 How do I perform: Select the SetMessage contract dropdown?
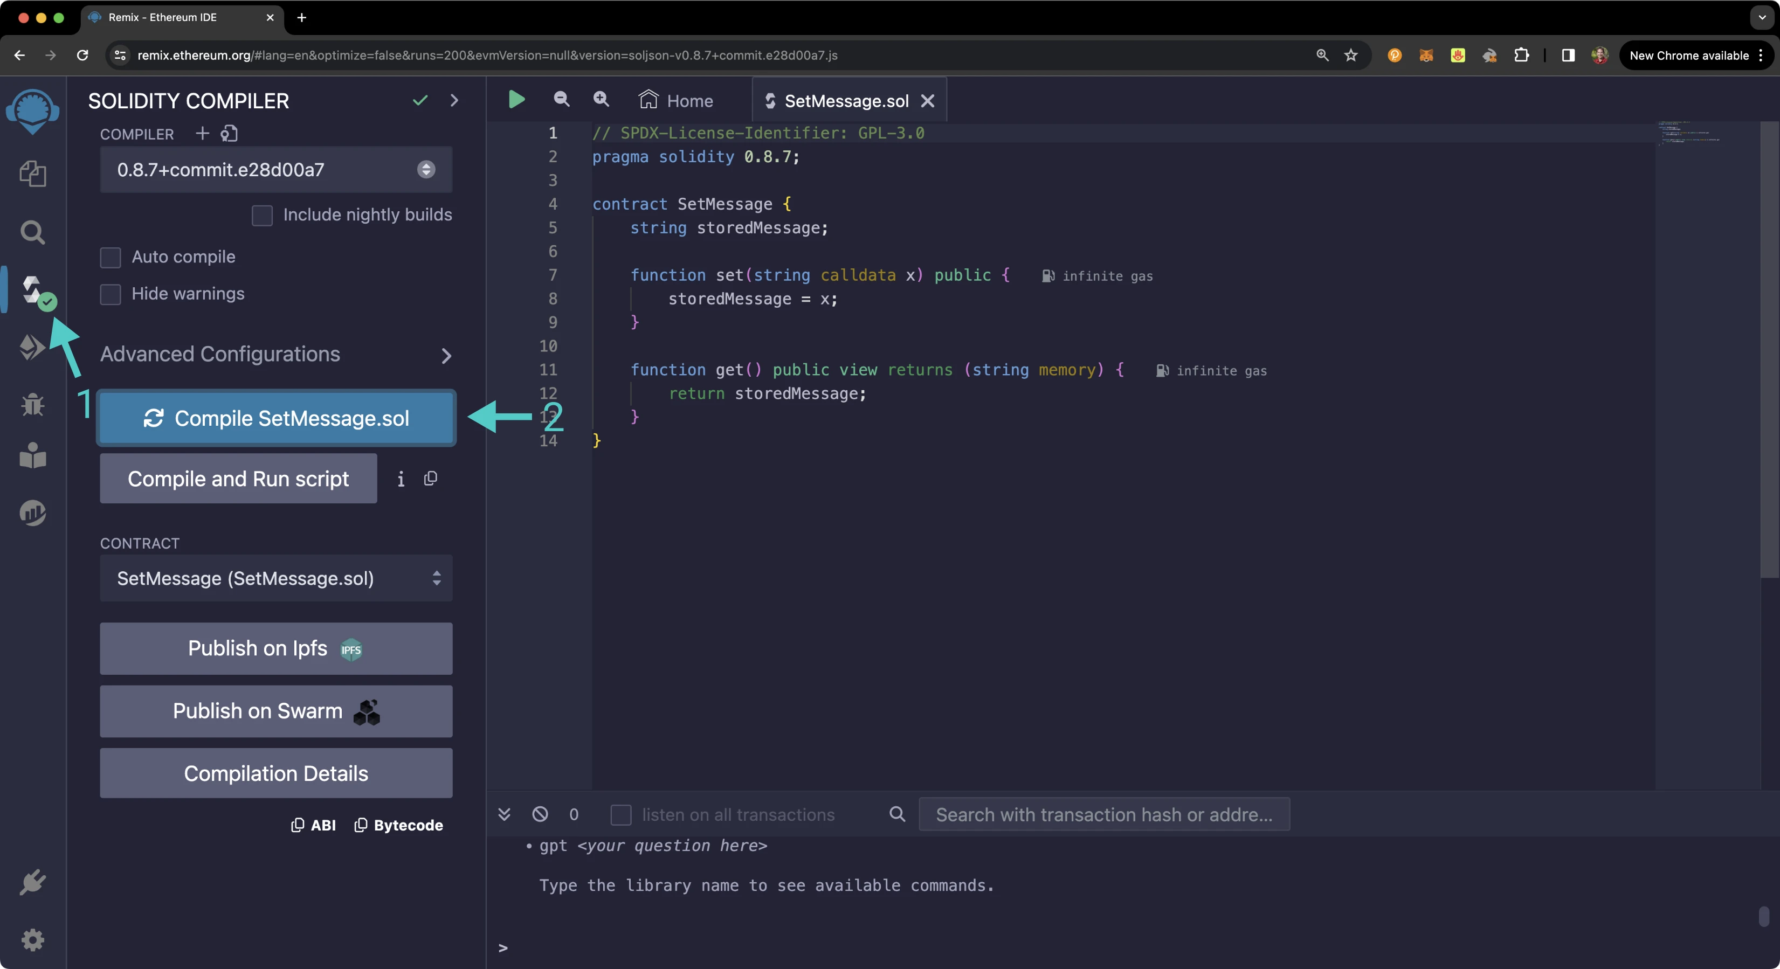point(275,579)
